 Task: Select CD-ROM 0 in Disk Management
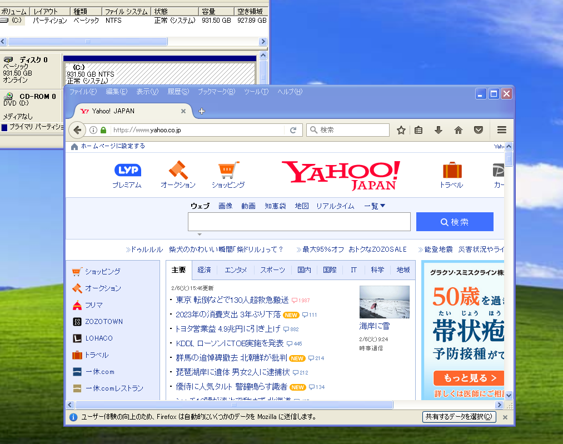click(31, 106)
